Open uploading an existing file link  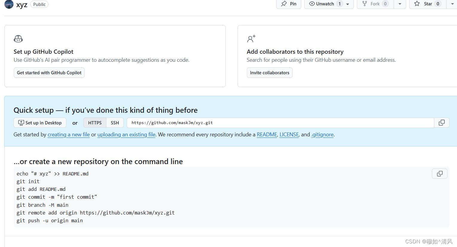(126, 135)
